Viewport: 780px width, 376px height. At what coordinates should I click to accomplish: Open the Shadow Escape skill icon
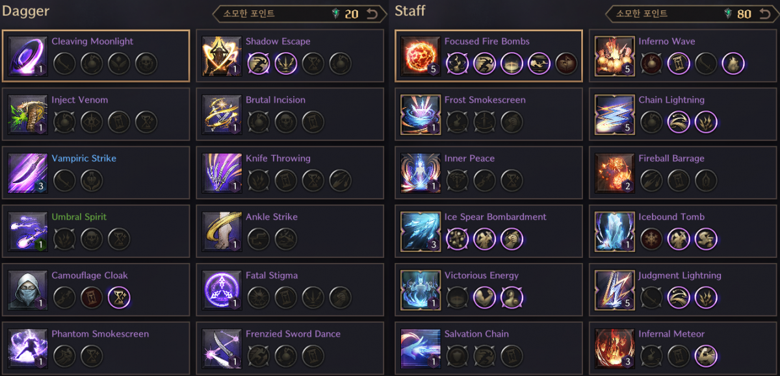[x=222, y=56]
